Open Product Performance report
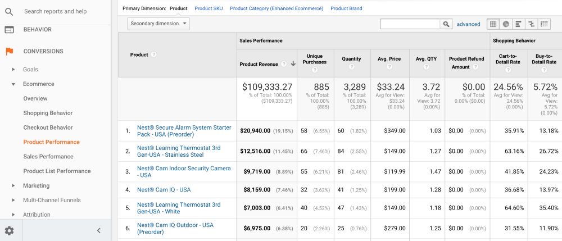Viewport: 562px width, 241px height. tap(51, 142)
